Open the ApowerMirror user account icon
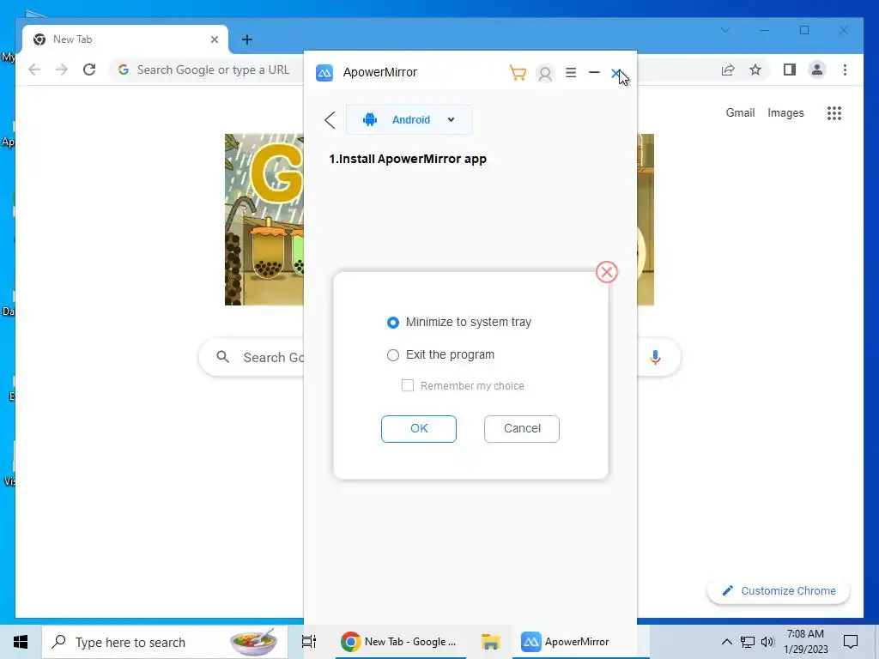Image resolution: width=879 pixels, height=659 pixels. pos(545,74)
